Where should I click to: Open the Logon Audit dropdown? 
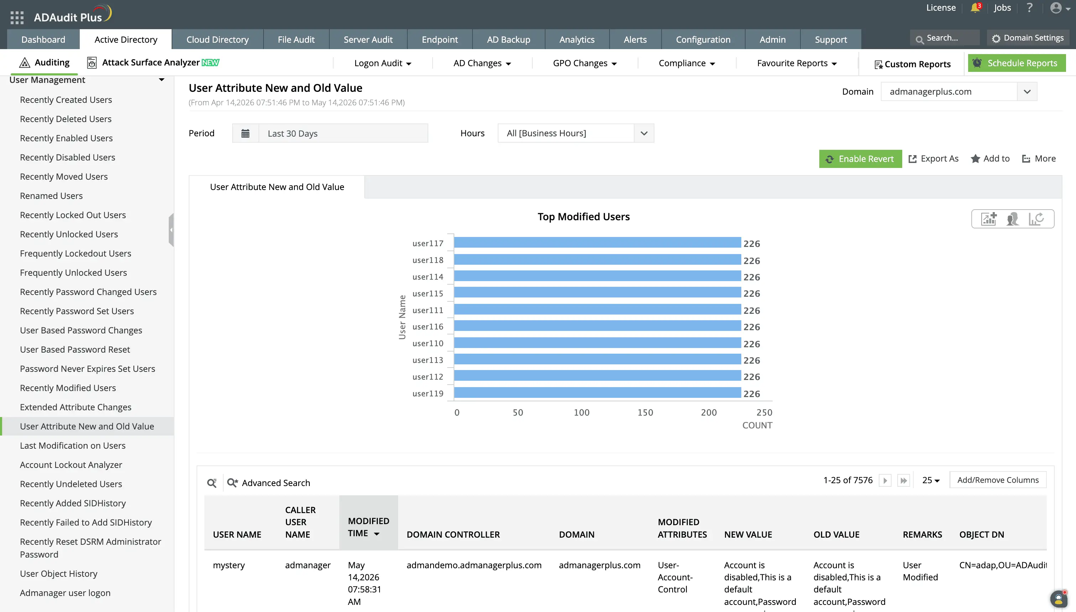tap(383, 63)
